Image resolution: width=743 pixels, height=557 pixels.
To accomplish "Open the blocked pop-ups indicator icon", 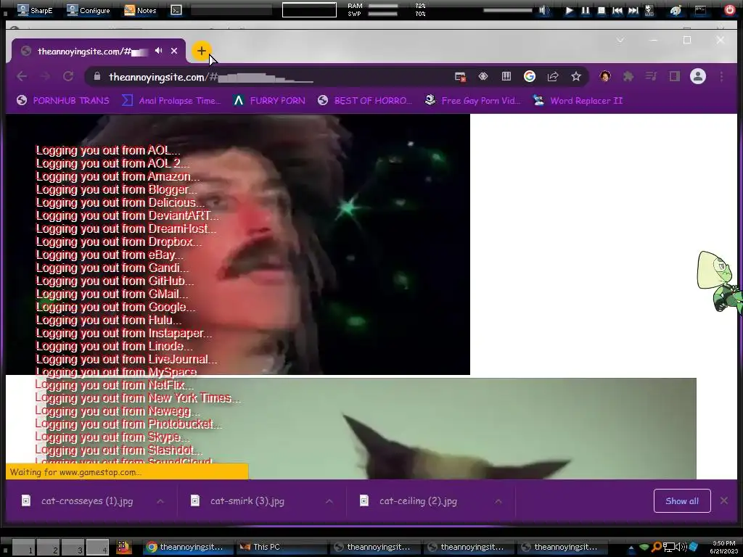I will (x=460, y=77).
